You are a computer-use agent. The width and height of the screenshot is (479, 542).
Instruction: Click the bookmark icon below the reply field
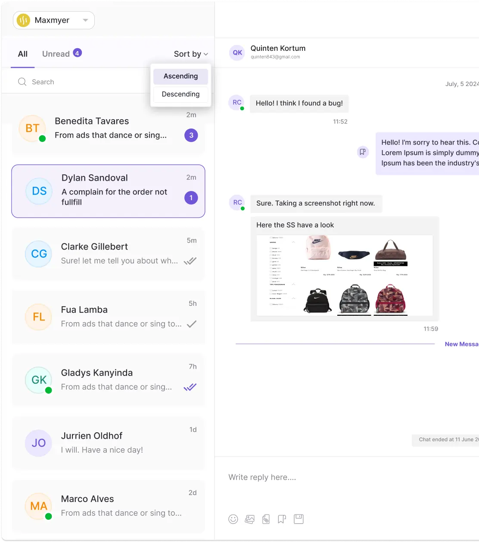[282, 519]
